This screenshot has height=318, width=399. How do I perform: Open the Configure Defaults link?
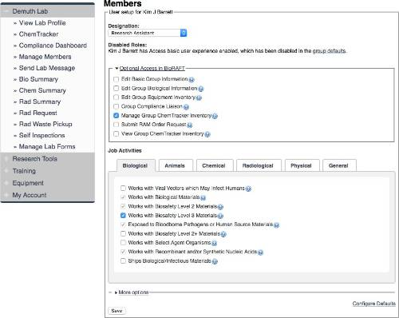click(373, 304)
